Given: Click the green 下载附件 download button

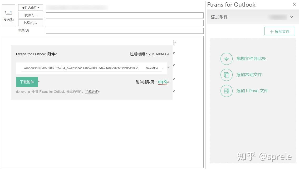Looking at the screenshot, I should (27, 82).
